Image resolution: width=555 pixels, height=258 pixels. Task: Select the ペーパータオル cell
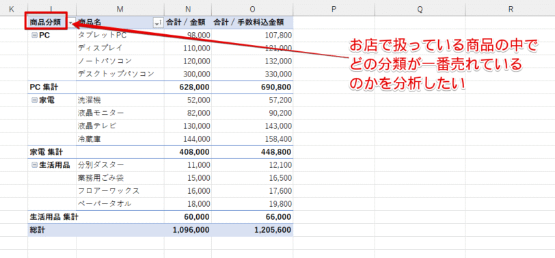[120, 204]
